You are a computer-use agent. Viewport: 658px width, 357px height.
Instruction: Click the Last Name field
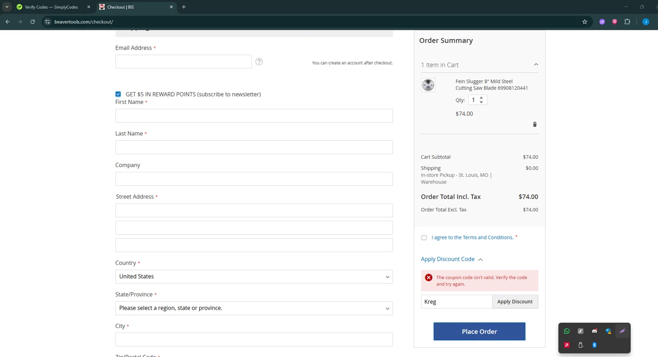click(x=254, y=147)
